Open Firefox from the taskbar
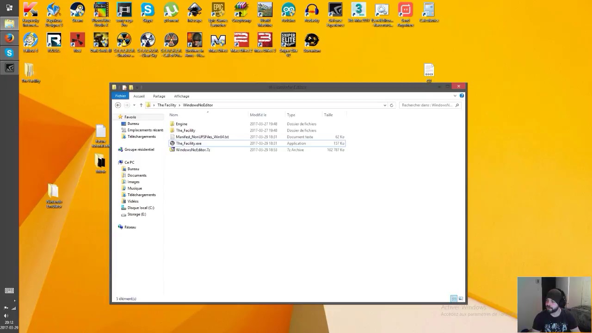This screenshot has width=592, height=333. pos(9,38)
